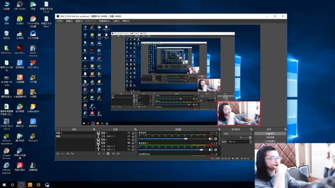The height and width of the screenshot is (188, 335).
Task: Open the View menu in OBS
Action: coord(79,21)
